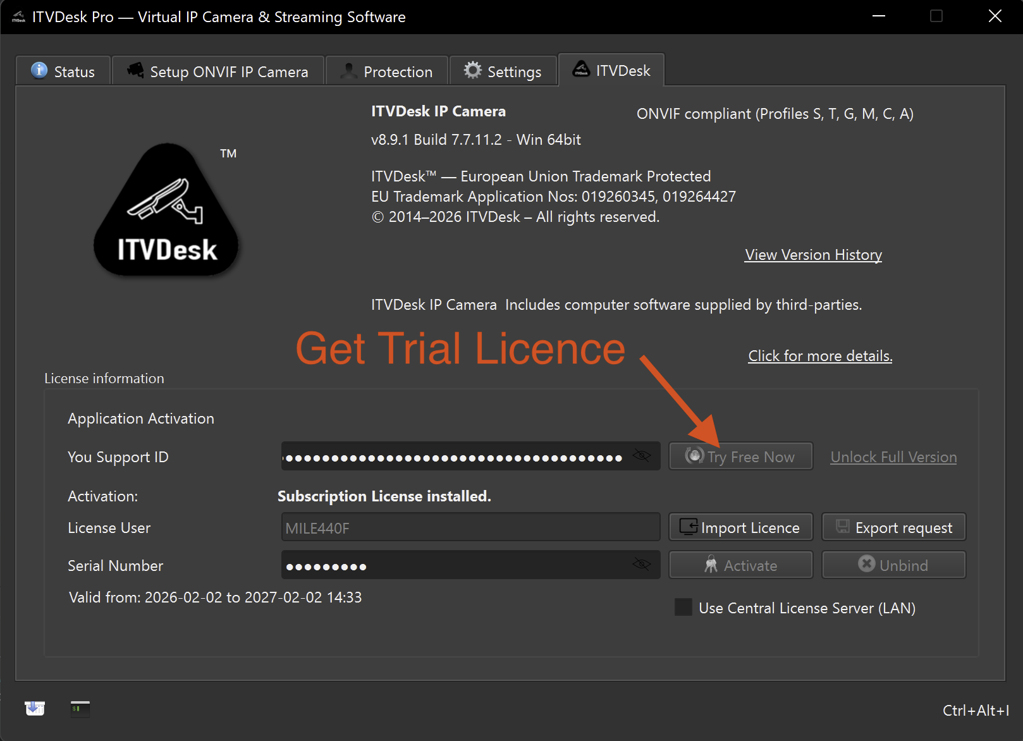Viewport: 1023px width, 741px height.
Task: Click the gear icon on the Settings tab
Action: 472,70
